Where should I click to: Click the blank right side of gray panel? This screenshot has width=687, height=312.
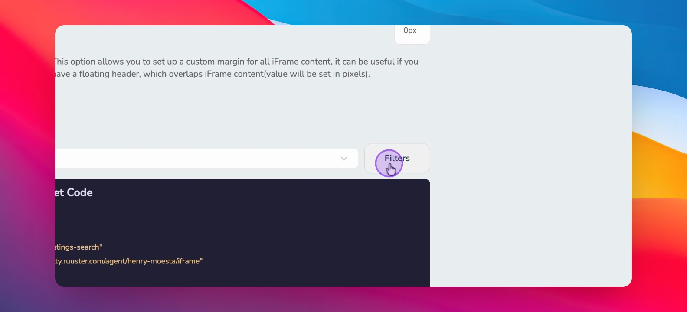529,156
